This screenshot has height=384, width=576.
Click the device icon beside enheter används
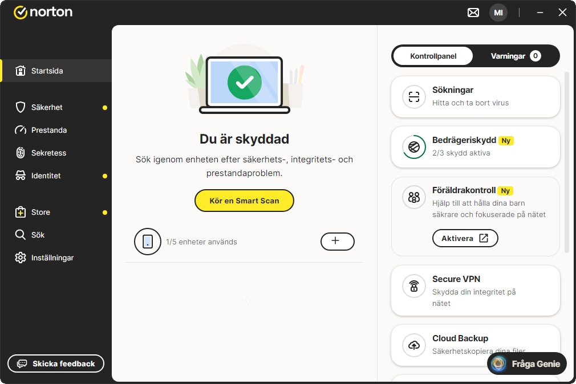click(x=148, y=242)
